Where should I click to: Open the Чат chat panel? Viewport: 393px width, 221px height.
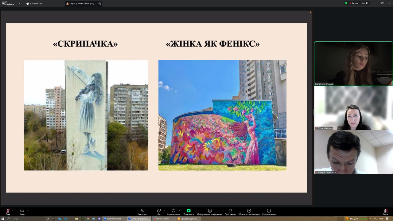[x=159, y=211]
